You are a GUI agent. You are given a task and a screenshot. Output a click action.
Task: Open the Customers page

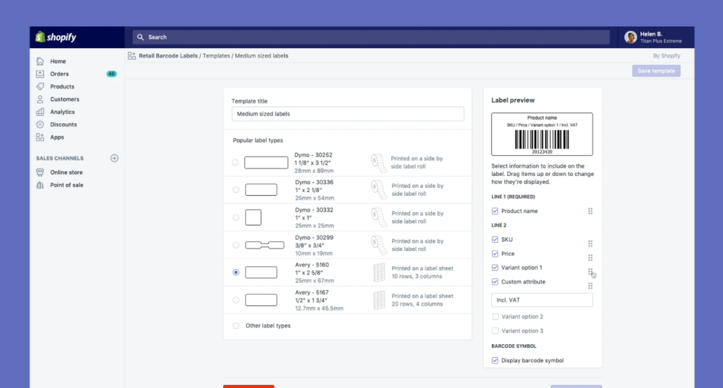[x=65, y=99]
